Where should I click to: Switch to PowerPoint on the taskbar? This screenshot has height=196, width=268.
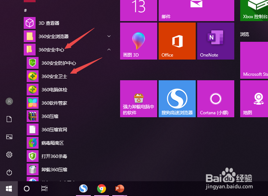coord(120,189)
